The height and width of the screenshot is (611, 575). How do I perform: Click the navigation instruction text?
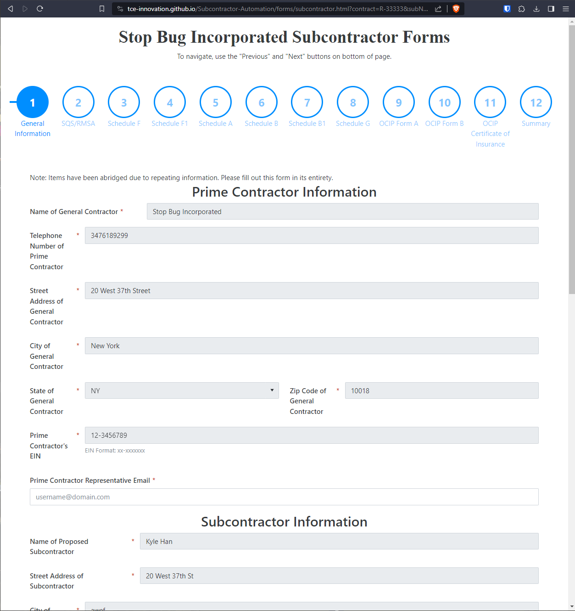click(284, 57)
